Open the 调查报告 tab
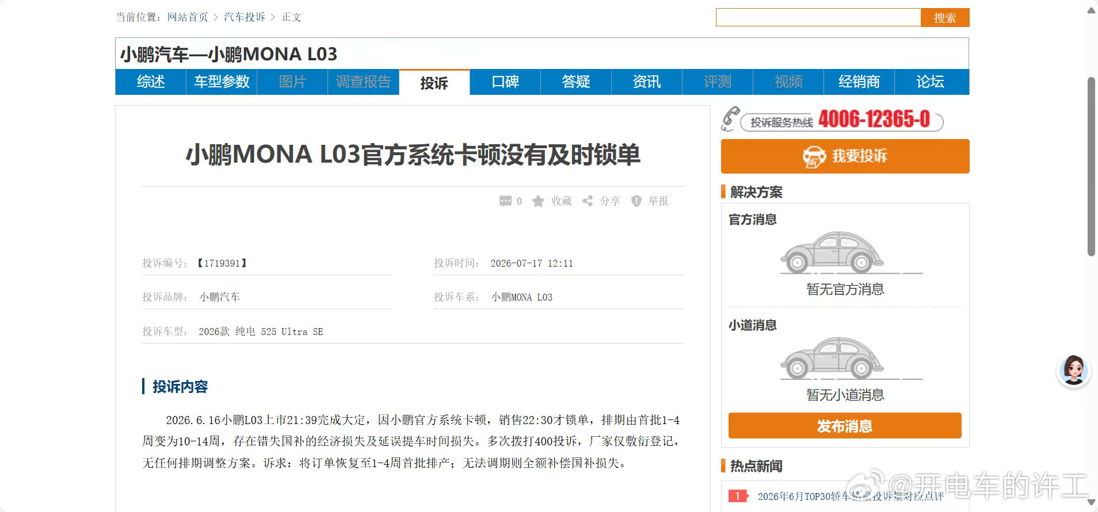 [x=363, y=82]
